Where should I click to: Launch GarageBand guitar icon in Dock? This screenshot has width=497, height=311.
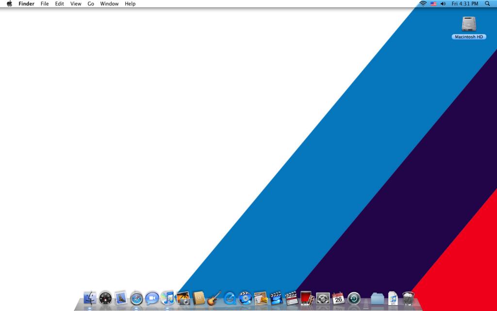point(214,298)
